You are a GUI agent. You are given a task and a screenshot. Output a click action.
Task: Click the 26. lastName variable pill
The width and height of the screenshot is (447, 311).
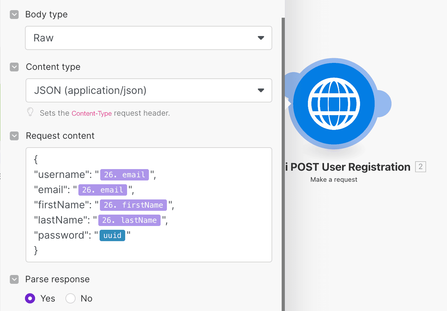(129, 220)
